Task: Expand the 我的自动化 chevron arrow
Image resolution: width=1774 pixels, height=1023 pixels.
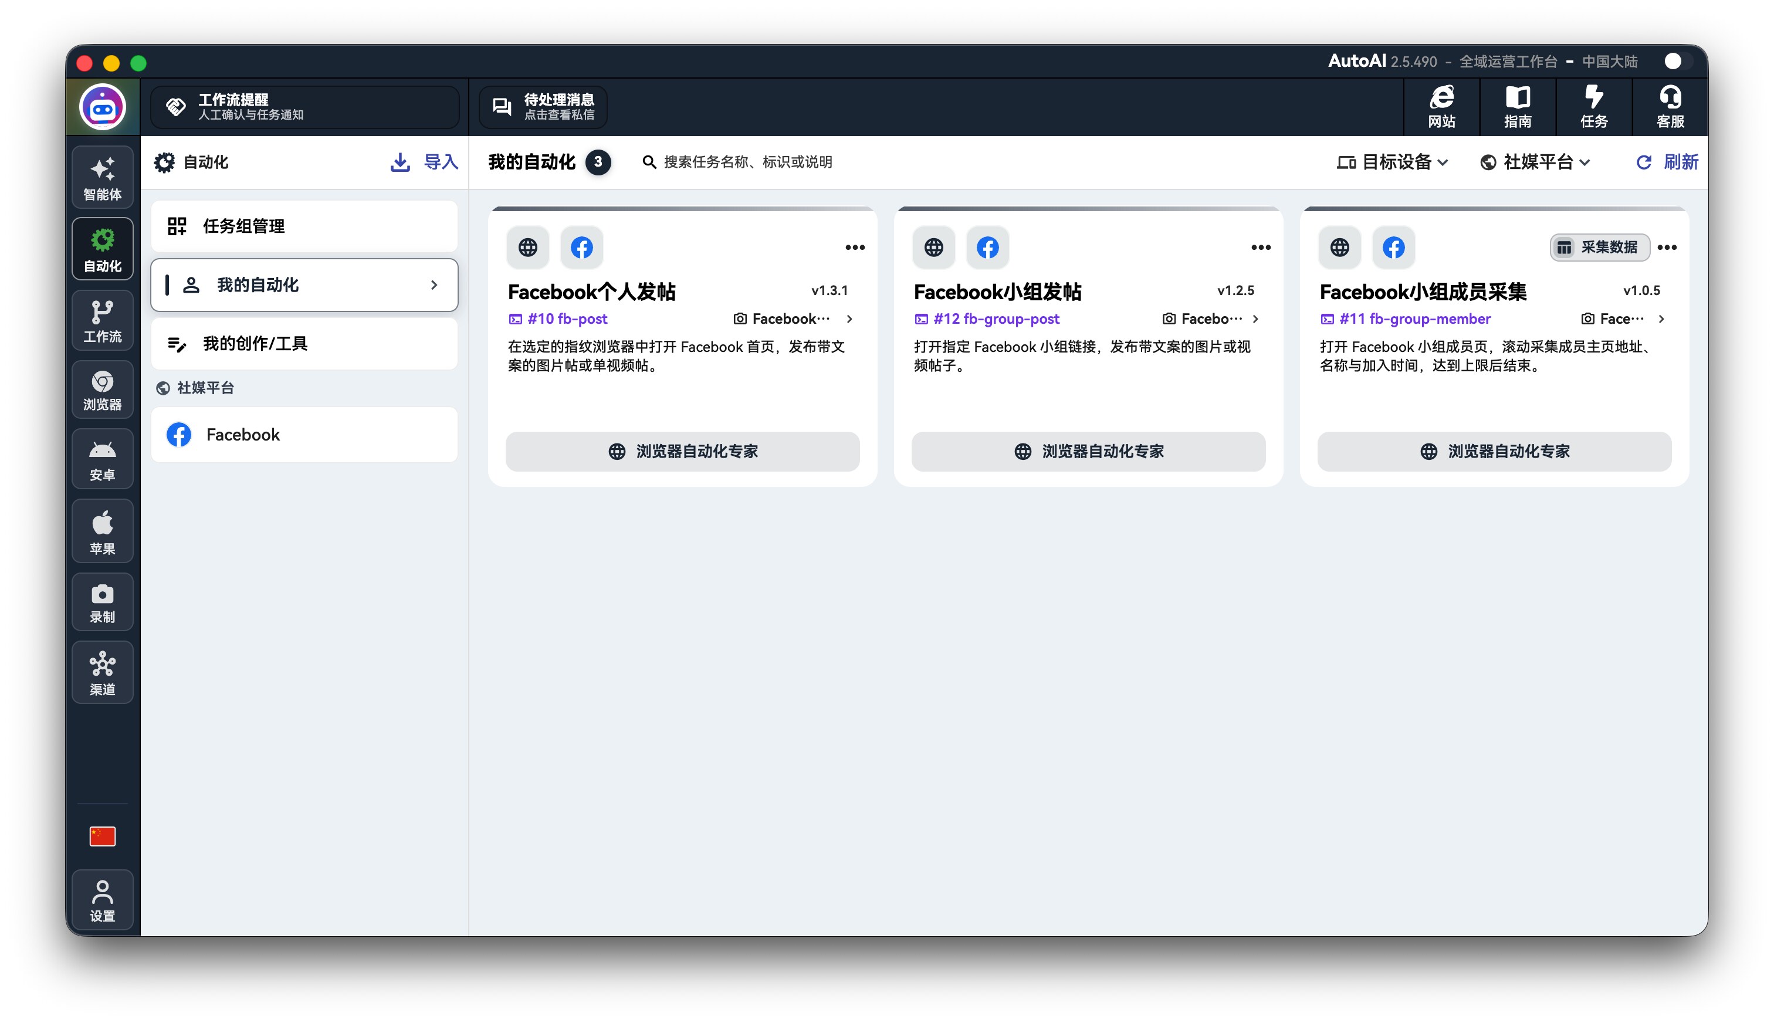Action: point(434,284)
